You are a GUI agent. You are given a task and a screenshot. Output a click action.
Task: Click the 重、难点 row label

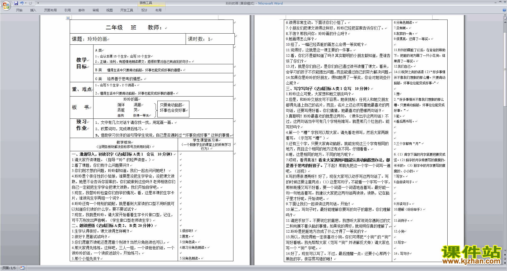[82, 89]
